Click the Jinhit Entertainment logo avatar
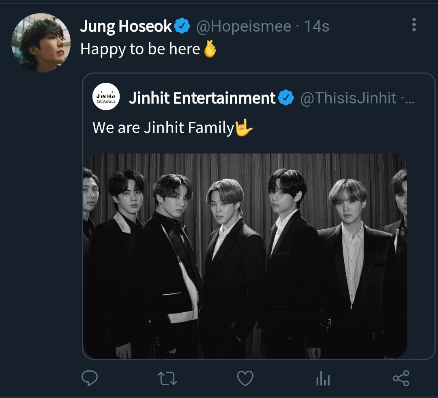 tap(106, 97)
